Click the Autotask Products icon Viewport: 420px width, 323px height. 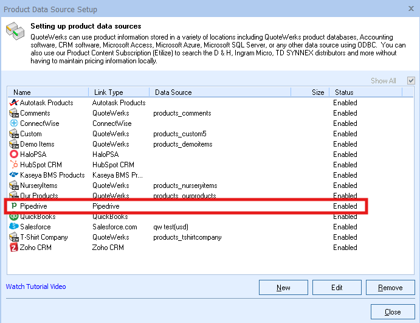coord(15,103)
